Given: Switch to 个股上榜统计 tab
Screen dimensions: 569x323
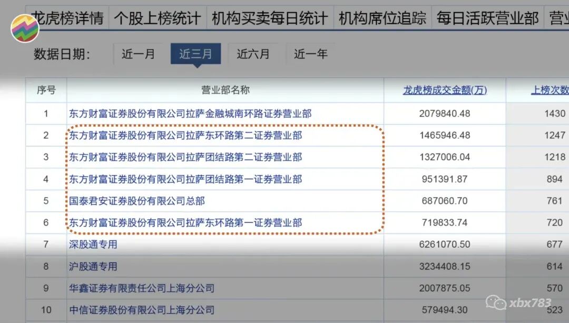Looking at the screenshot, I should point(158,18).
